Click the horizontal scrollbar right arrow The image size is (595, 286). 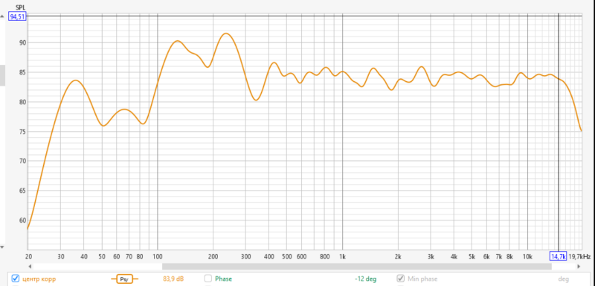579,267
